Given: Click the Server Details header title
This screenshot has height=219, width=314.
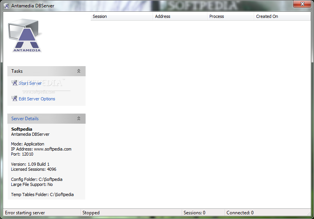Looking at the screenshot, I should [25, 119].
